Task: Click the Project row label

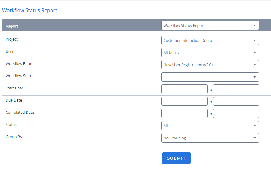Action: 12,39
